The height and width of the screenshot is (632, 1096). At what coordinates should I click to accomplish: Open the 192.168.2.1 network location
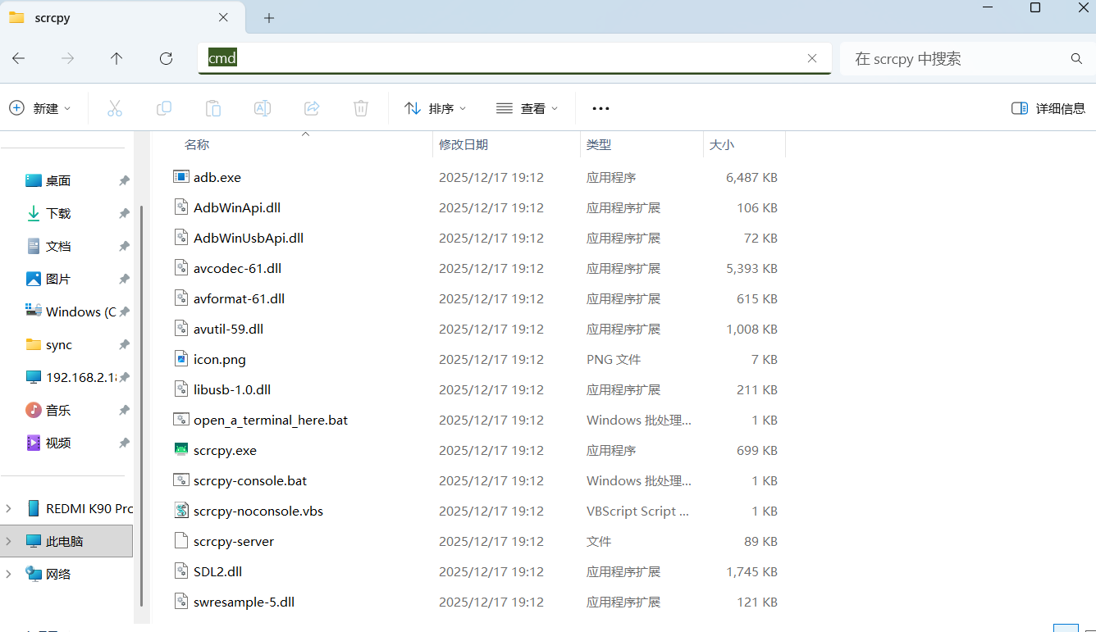[70, 377]
